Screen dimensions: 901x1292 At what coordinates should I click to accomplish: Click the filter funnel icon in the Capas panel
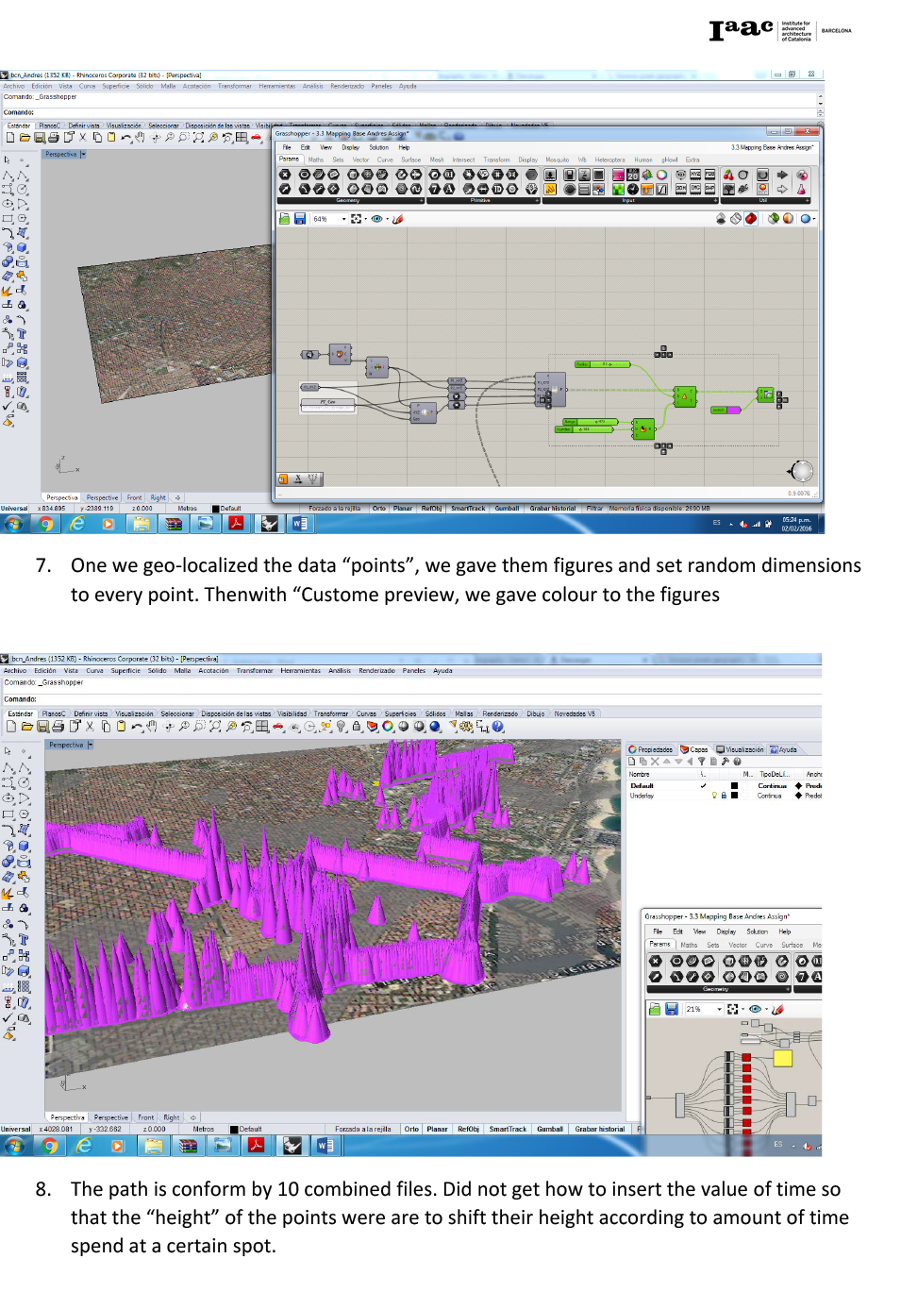702,761
